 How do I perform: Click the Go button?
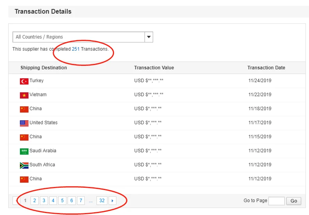[294, 201]
